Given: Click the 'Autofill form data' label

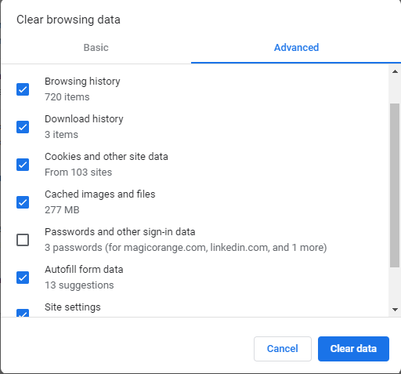Looking at the screenshot, I should tap(84, 270).
